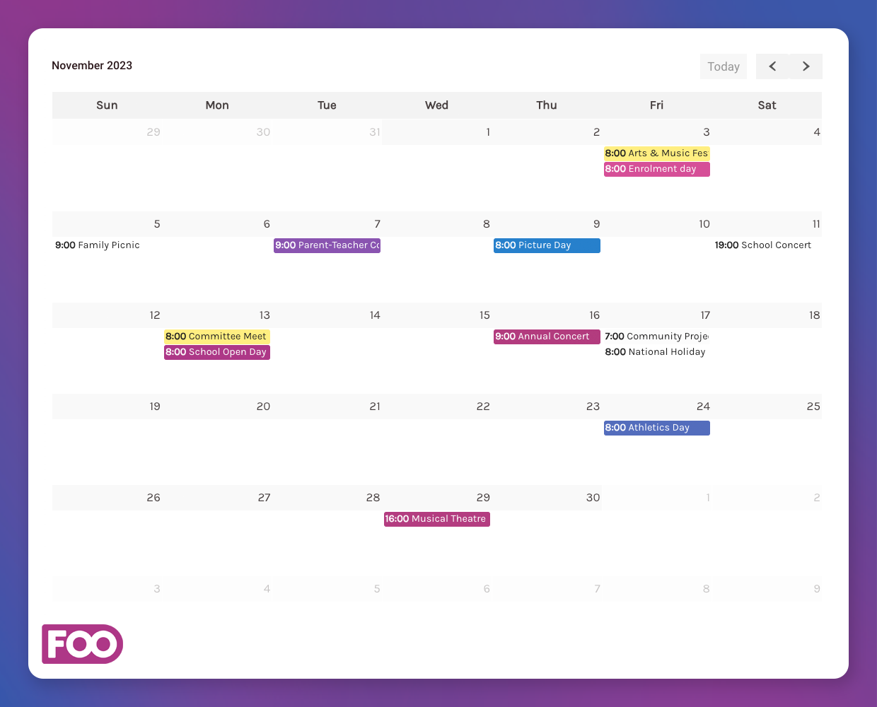Click the Fri column header
The width and height of the screenshot is (877, 707).
(x=656, y=105)
